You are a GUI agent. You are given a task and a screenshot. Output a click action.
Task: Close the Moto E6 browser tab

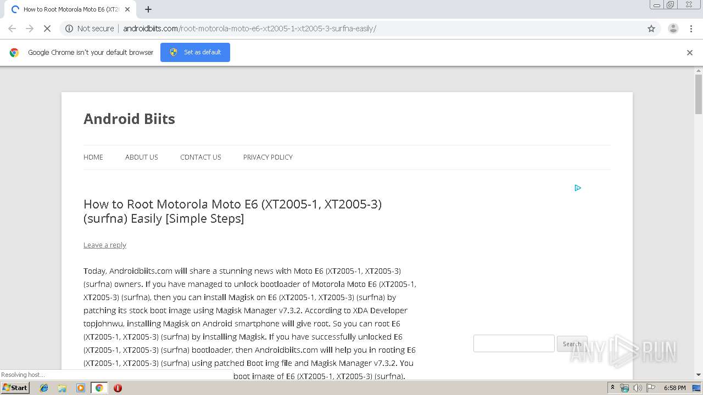pos(127,9)
